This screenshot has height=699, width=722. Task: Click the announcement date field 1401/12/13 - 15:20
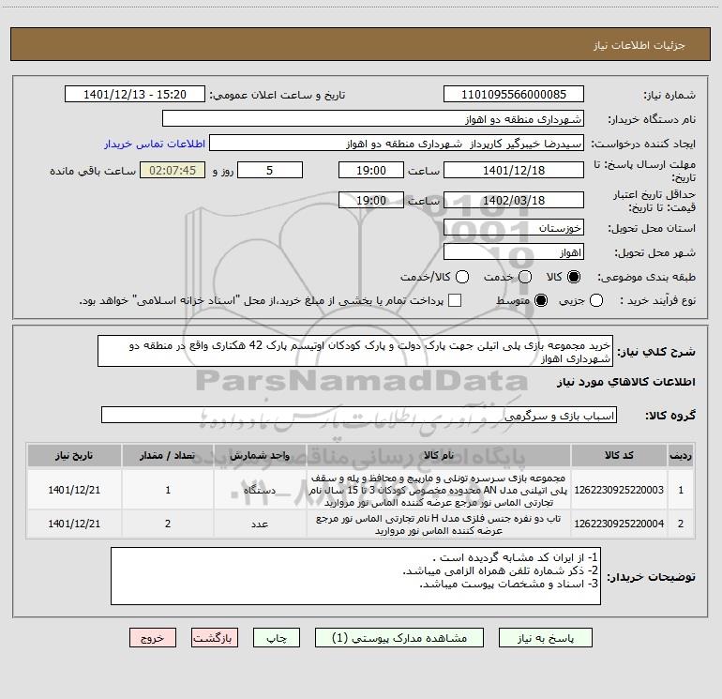(135, 94)
